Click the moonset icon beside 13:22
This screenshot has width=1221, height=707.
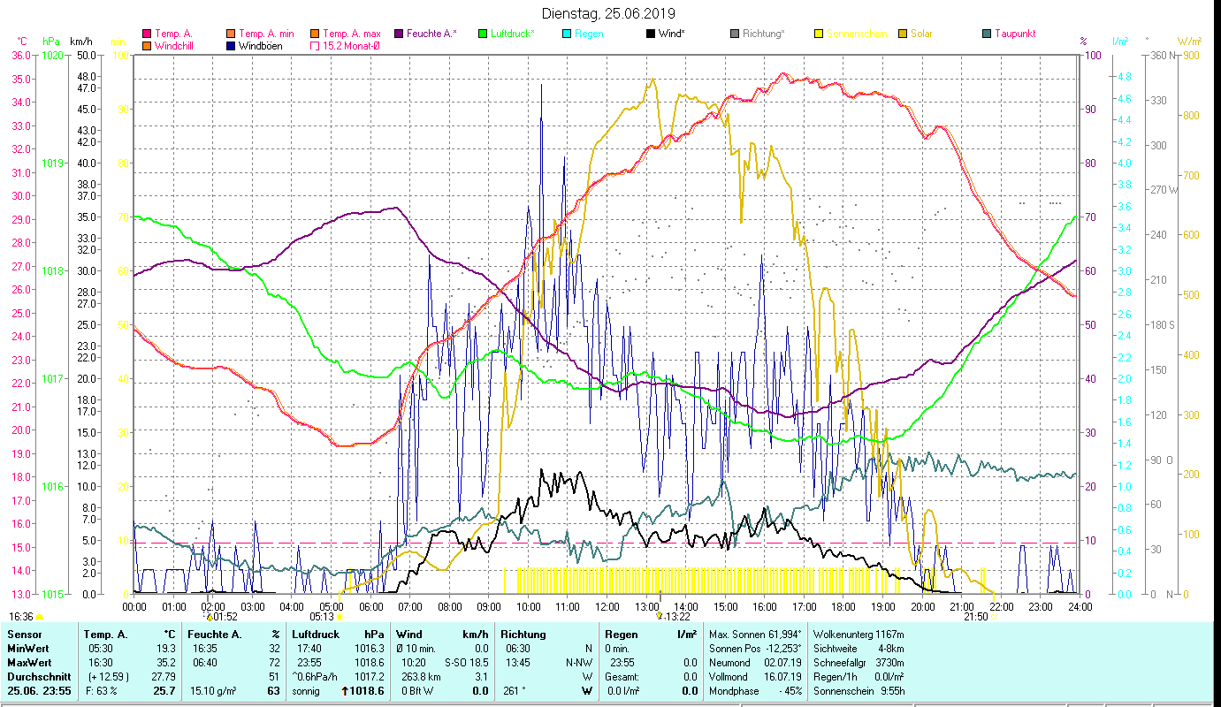pyautogui.click(x=660, y=617)
